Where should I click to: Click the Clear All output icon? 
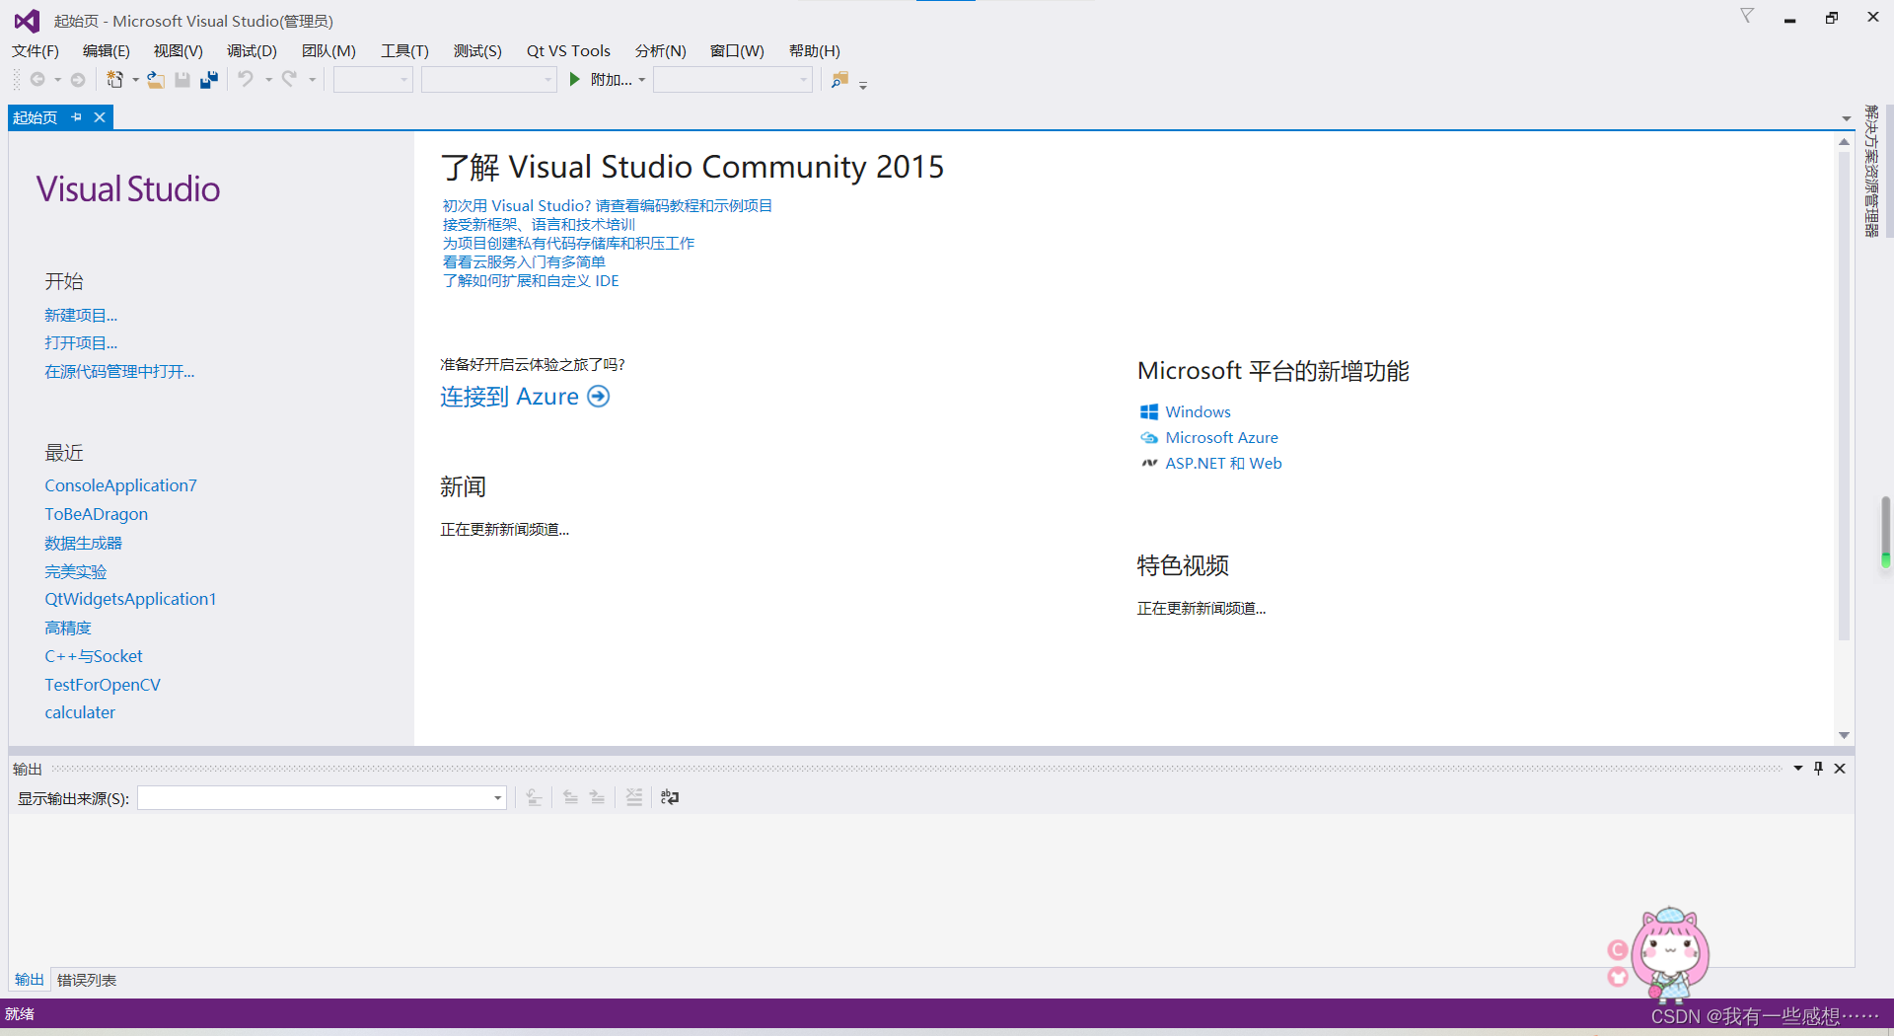pos(634,797)
